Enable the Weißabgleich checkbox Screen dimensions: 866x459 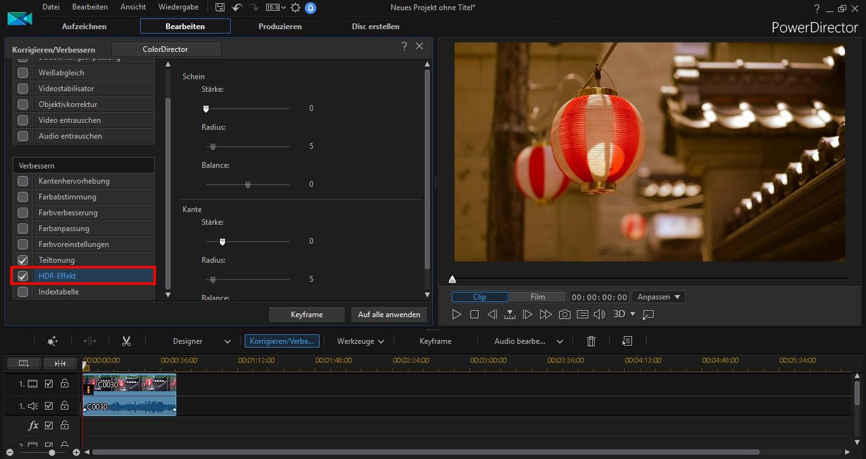pyautogui.click(x=23, y=73)
